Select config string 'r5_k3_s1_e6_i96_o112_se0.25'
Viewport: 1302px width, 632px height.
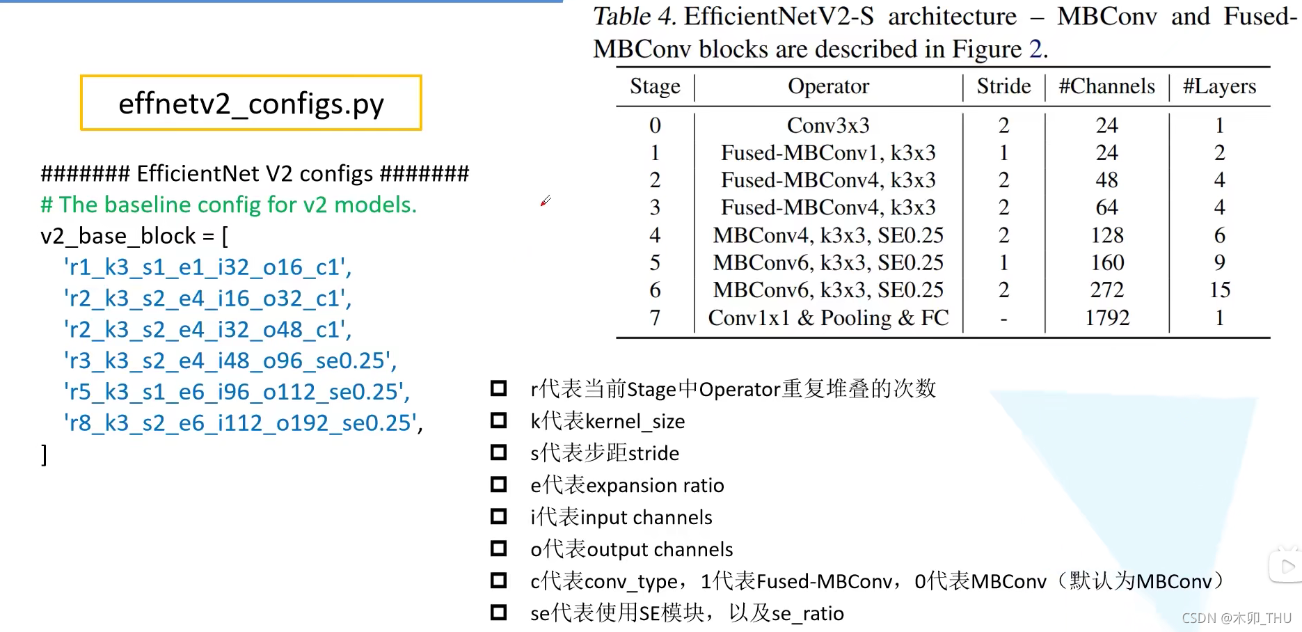(237, 392)
